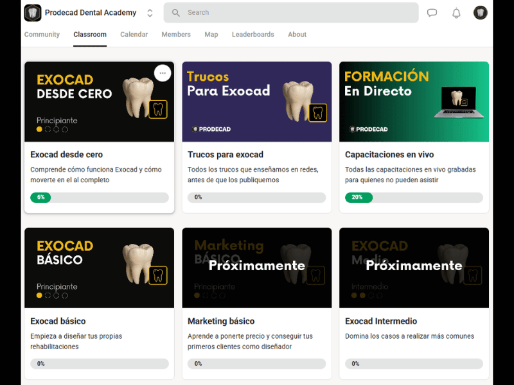The image size is (514, 385).
Task: Open the Exocad desde cero course title
Action: pyautogui.click(x=66, y=155)
